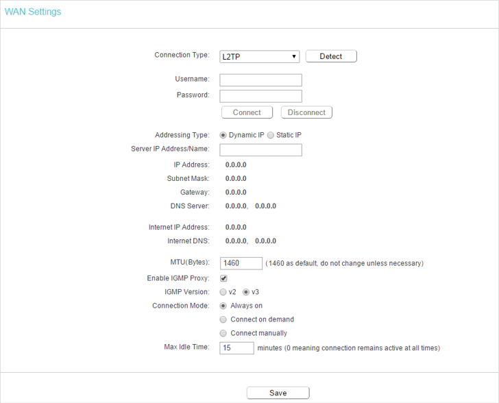Click the Connection Type label
Image resolution: width=499 pixels, height=403 pixels.
coord(182,55)
